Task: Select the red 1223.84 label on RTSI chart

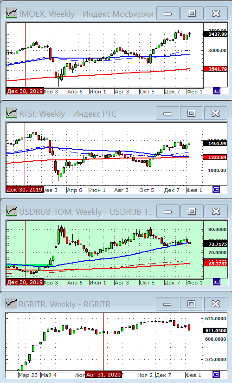Action: click(x=215, y=157)
